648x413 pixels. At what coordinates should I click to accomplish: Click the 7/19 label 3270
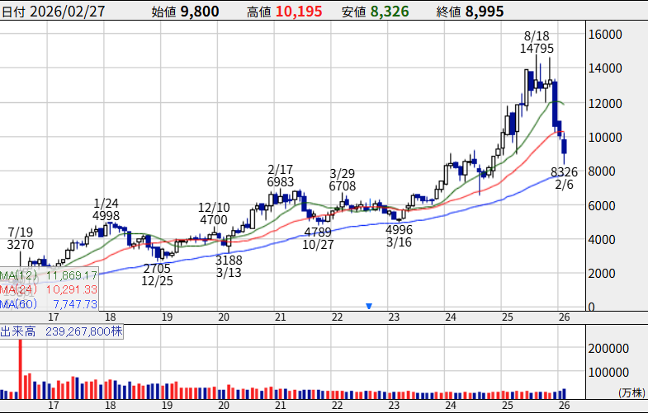(21, 245)
